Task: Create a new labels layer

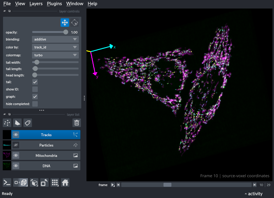Action: 28,123
